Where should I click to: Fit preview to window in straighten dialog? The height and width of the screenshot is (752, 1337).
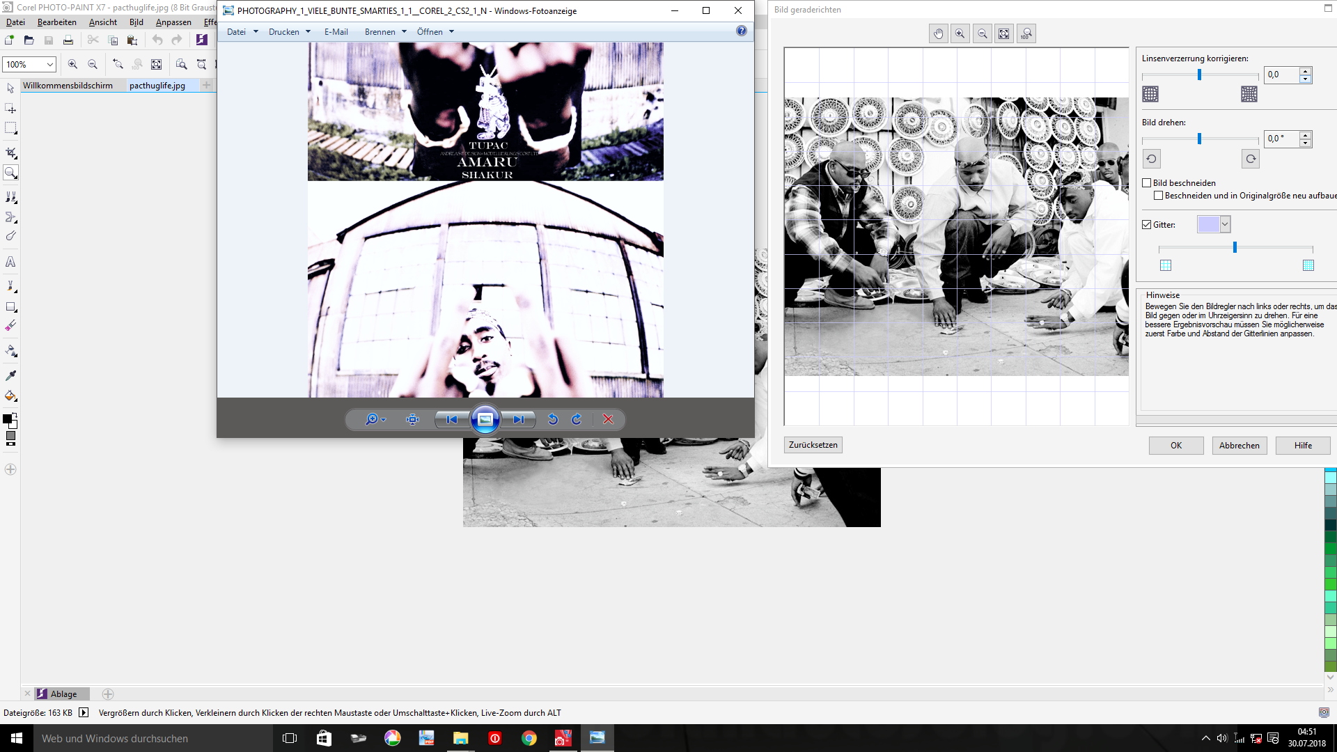coord(1003,33)
